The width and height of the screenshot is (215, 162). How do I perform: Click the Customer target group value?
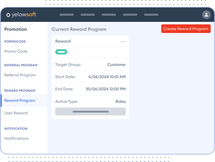point(116,65)
